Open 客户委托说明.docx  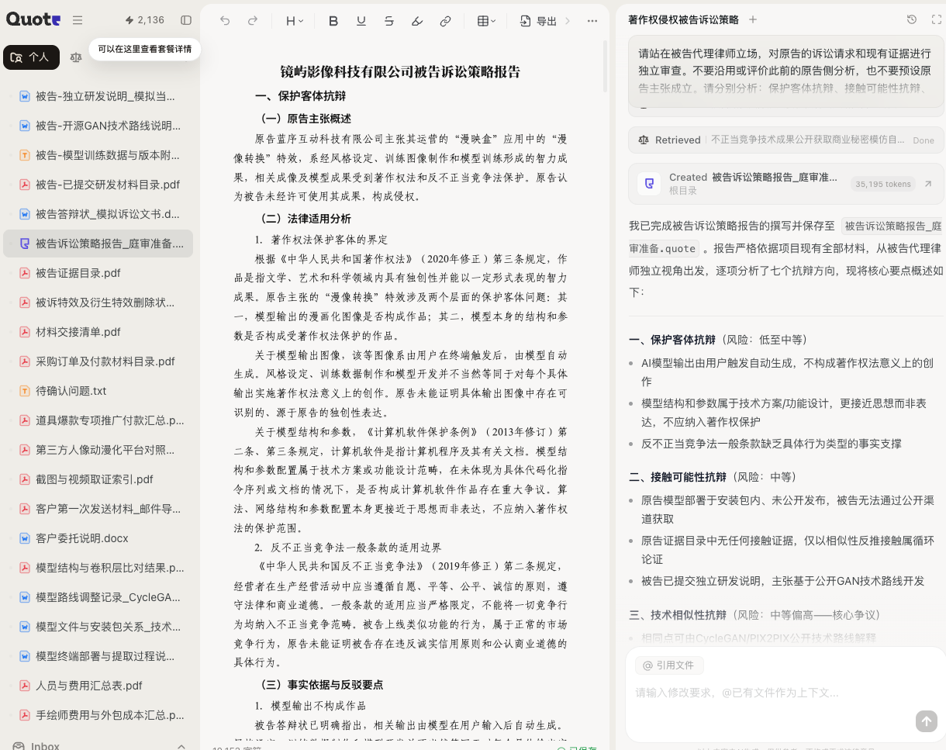pyautogui.click(x=98, y=538)
